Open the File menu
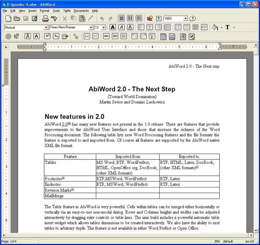This screenshot has height=245, width=260. [5, 11]
